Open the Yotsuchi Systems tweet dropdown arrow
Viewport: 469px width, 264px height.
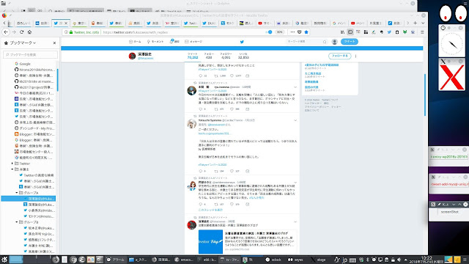point(295,120)
